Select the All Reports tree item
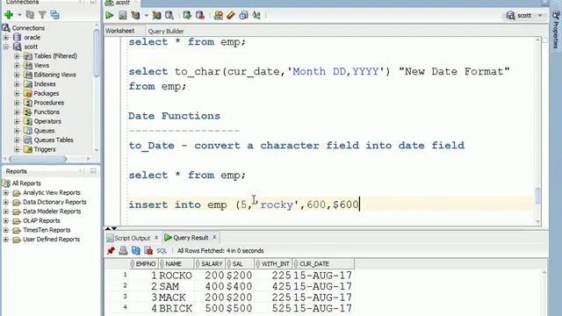Screen dimensions: 562x316 tap(26, 183)
